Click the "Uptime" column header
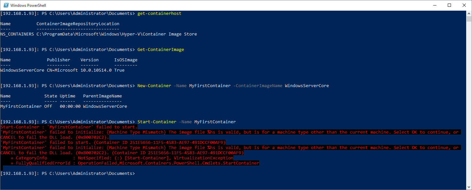The image size is (472, 190). pos(68,96)
